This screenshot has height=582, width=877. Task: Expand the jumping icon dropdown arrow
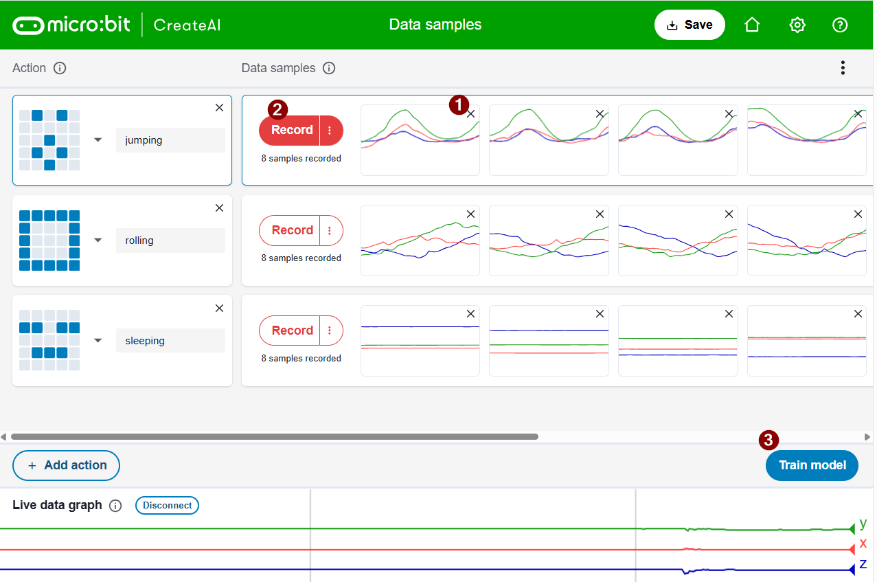pos(98,140)
